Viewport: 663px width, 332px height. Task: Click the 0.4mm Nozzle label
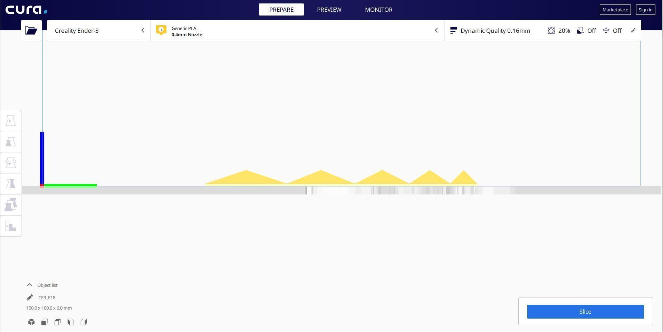187,34
